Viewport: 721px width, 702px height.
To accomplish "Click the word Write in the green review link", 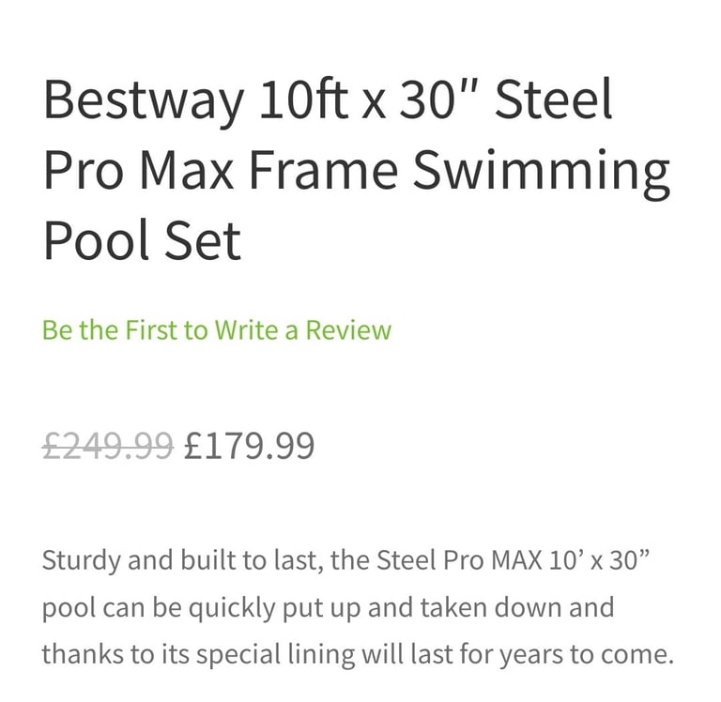I will tap(246, 329).
